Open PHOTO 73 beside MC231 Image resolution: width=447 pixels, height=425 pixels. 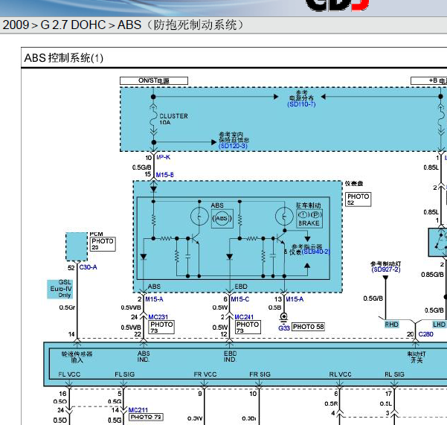point(161,327)
